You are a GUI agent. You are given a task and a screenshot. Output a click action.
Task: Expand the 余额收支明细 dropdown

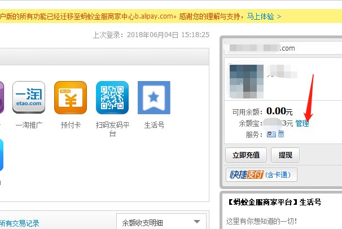(x=161, y=222)
